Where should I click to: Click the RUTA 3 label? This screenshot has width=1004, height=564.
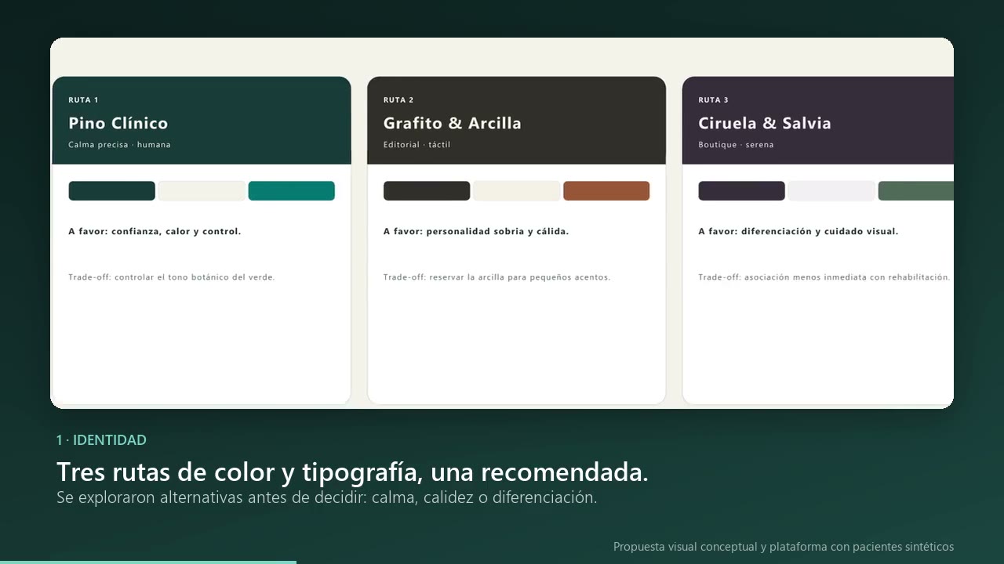[x=714, y=100]
